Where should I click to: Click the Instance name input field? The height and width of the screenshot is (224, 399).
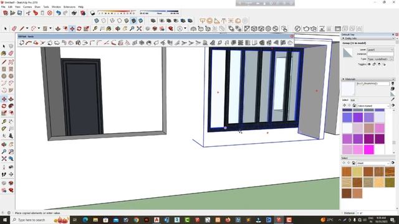click(380, 54)
